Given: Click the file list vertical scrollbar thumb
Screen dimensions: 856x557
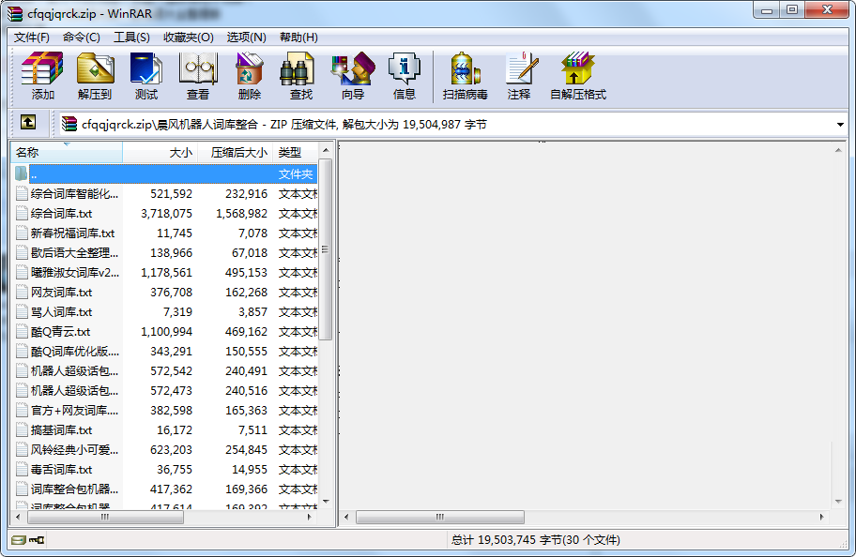Looking at the screenshot, I should click(x=326, y=249).
